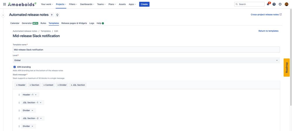
Task: Grab the drag handle for Header - 1
Action: [x=19, y=95]
